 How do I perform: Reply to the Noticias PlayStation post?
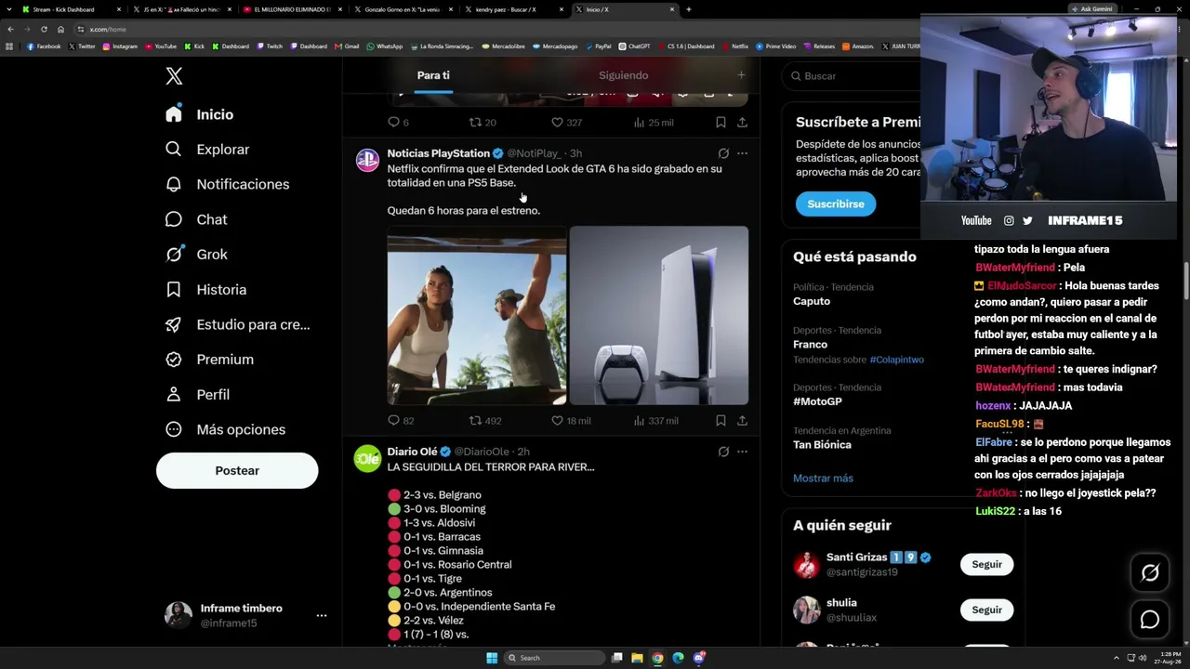pos(393,421)
